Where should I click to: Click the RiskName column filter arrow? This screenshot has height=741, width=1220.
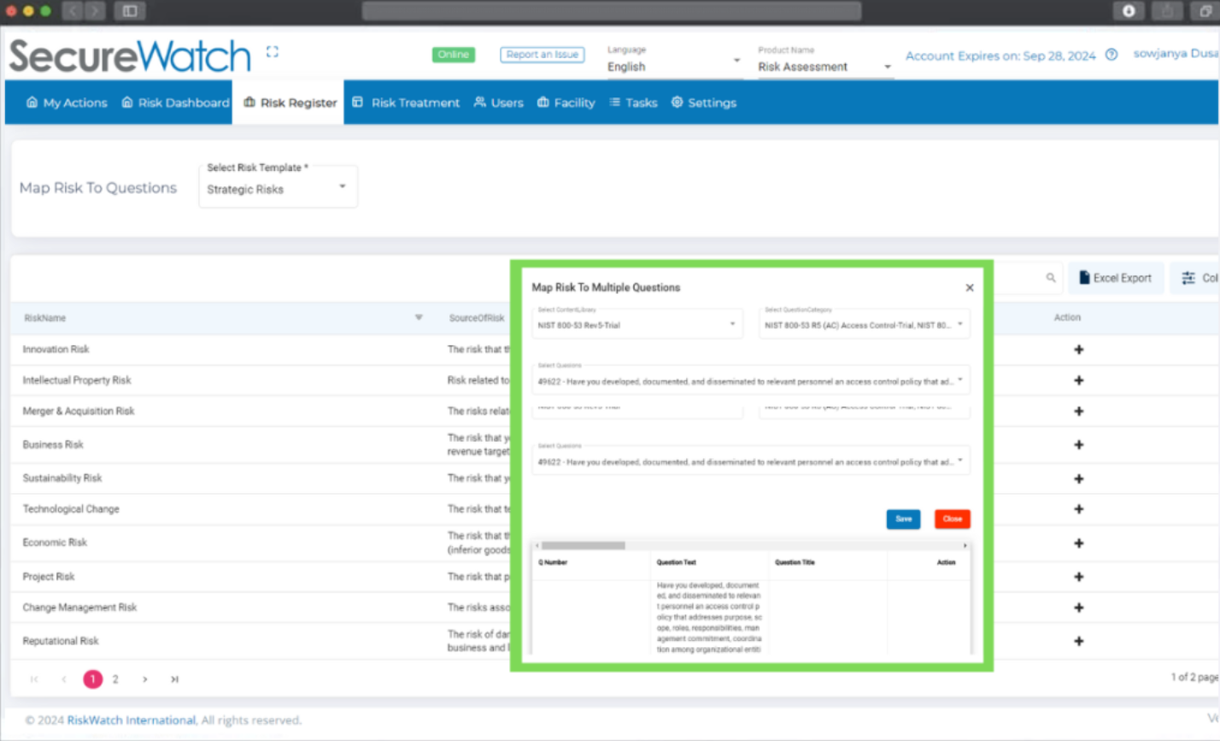[419, 317]
